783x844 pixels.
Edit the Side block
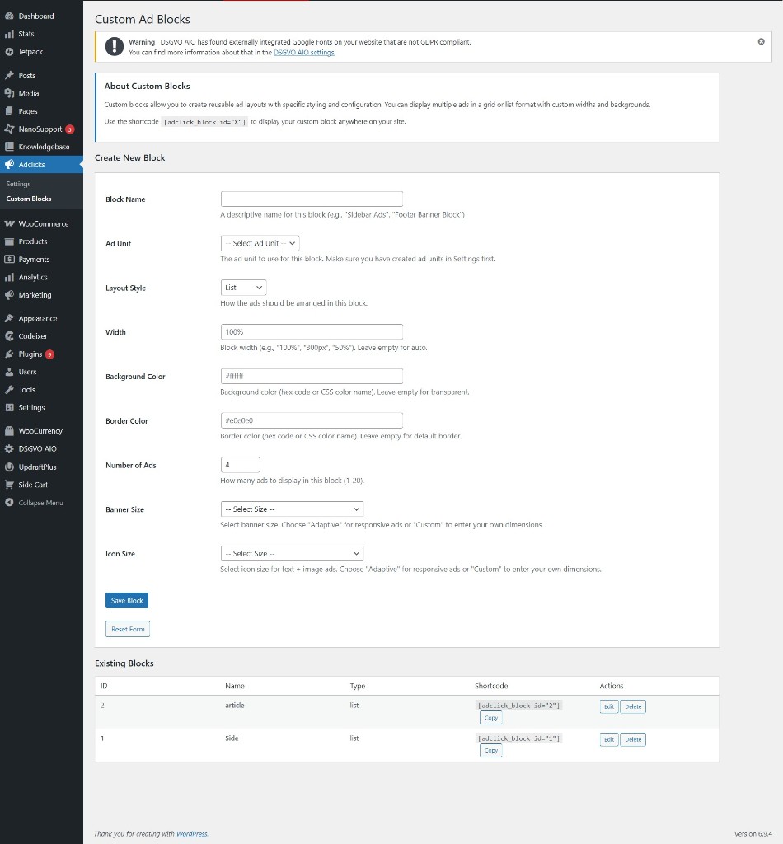pos(608,739)
